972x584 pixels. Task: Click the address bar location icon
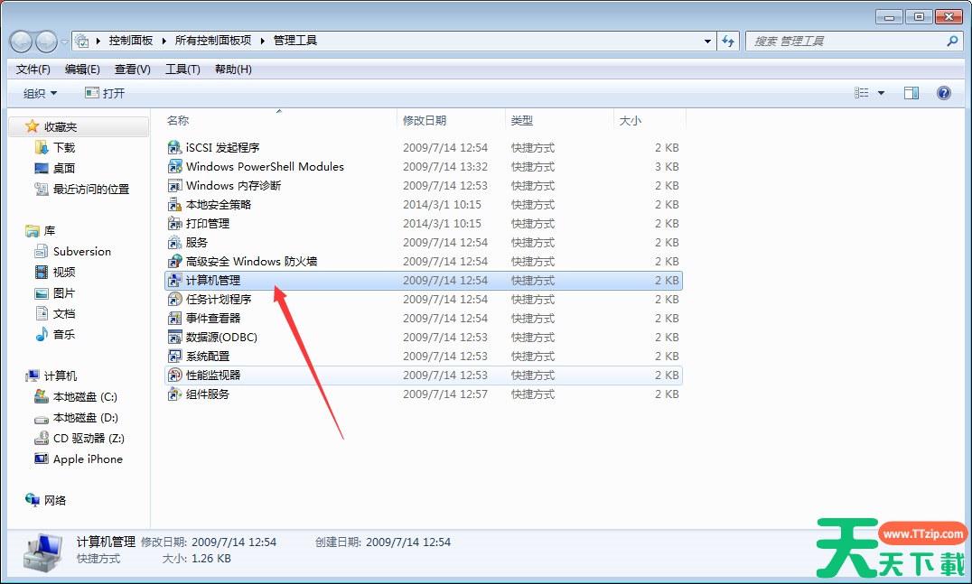[81, 41]
